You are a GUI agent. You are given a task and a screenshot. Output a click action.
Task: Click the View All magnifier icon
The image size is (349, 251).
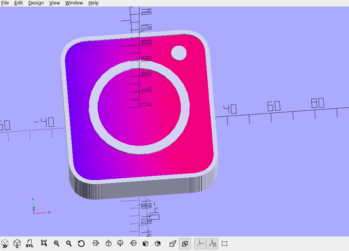point(44,244)
